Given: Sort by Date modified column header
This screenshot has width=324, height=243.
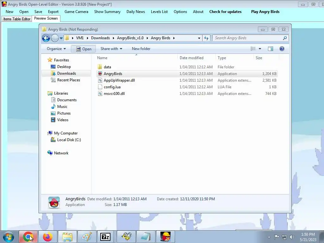Looking at the screenshot, I should tap(191, 58).
